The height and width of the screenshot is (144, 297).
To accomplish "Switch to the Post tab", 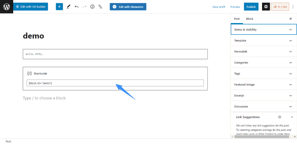I will click(x=237, y=19).
